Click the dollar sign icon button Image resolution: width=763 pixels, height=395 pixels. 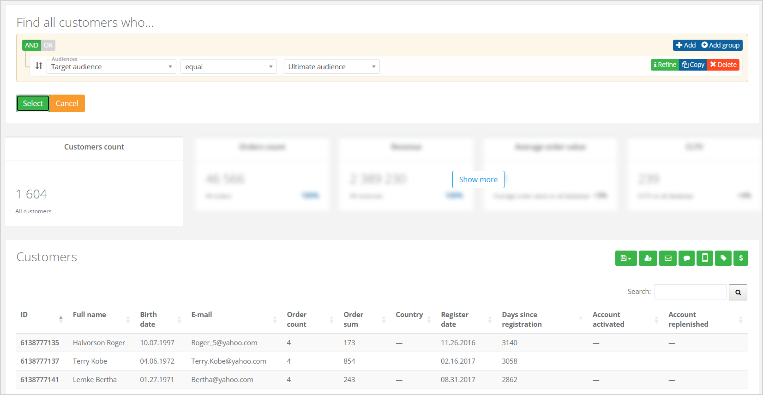[740, 258]
